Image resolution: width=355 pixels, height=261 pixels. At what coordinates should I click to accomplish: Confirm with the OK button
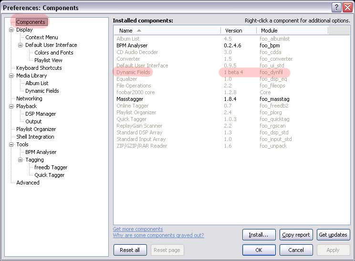pyautogui.click(x=259, y=250)
